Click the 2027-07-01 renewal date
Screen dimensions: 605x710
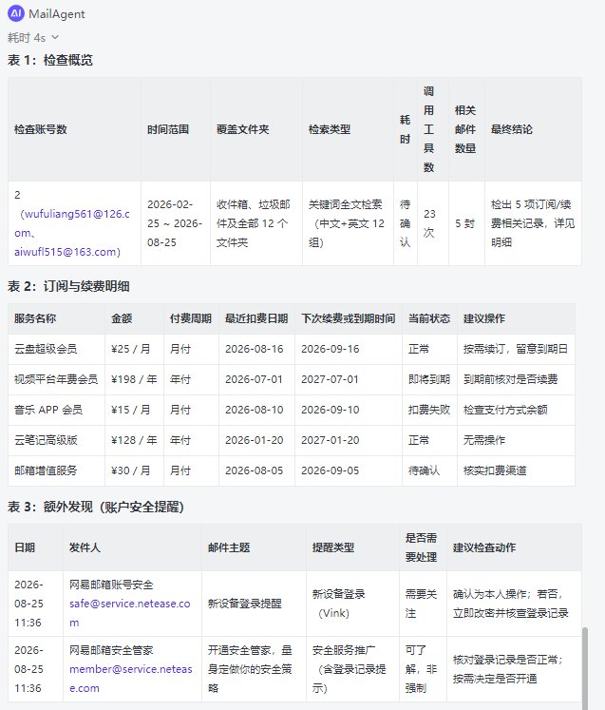point(330,379)
